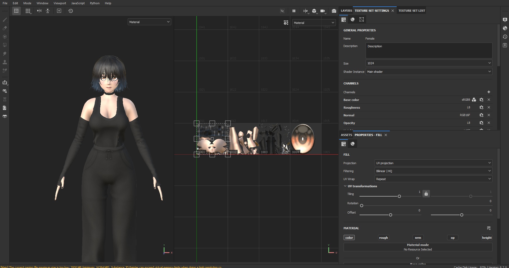Image resolution: width=509 pixels, height=268 pixels.
Task: Open the Shader Instance dropdown
Action: point(429,72)
